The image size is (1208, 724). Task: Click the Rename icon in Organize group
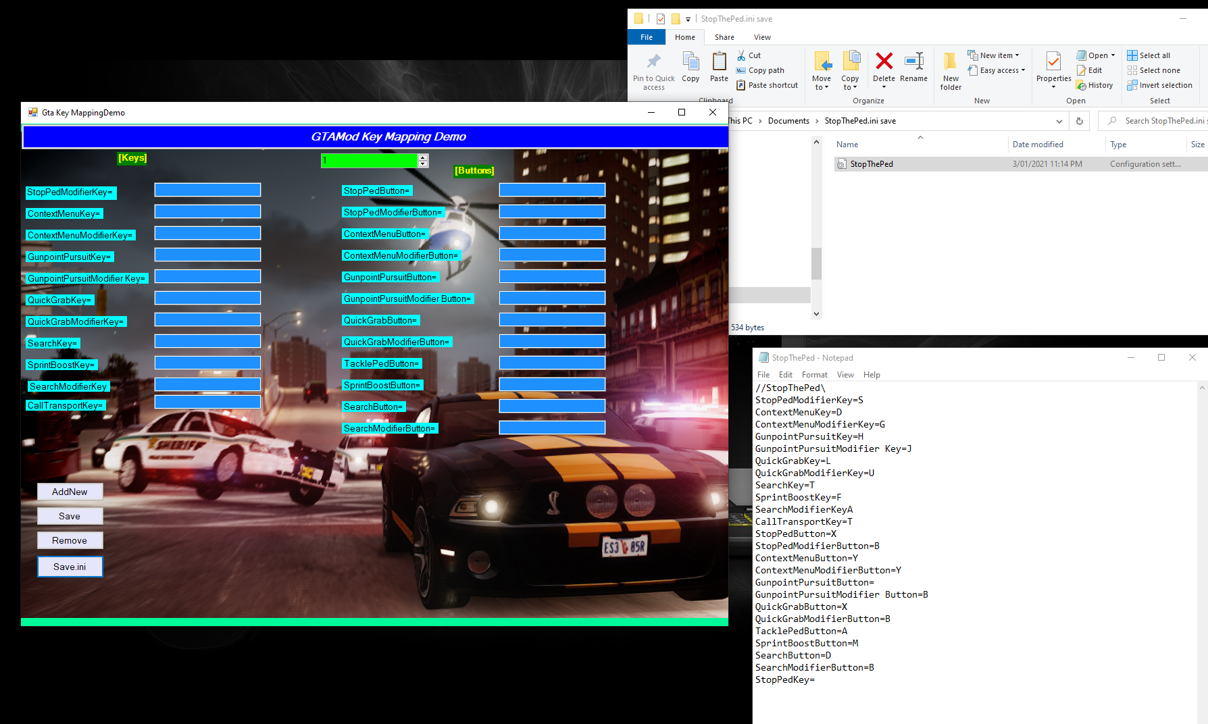(x=913, y=62)
